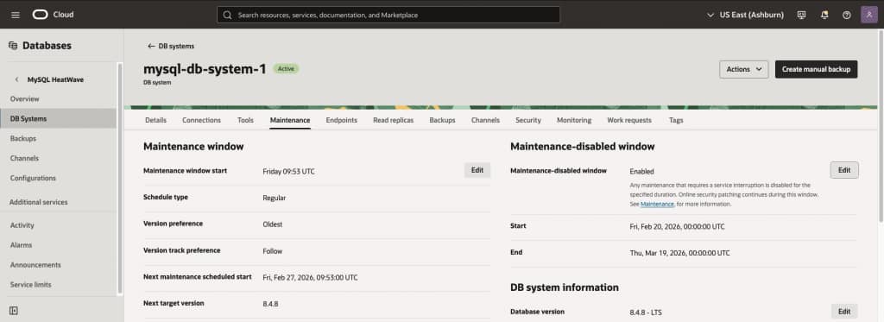
Task: Expand the Actions dropdown
Action: 743,69
